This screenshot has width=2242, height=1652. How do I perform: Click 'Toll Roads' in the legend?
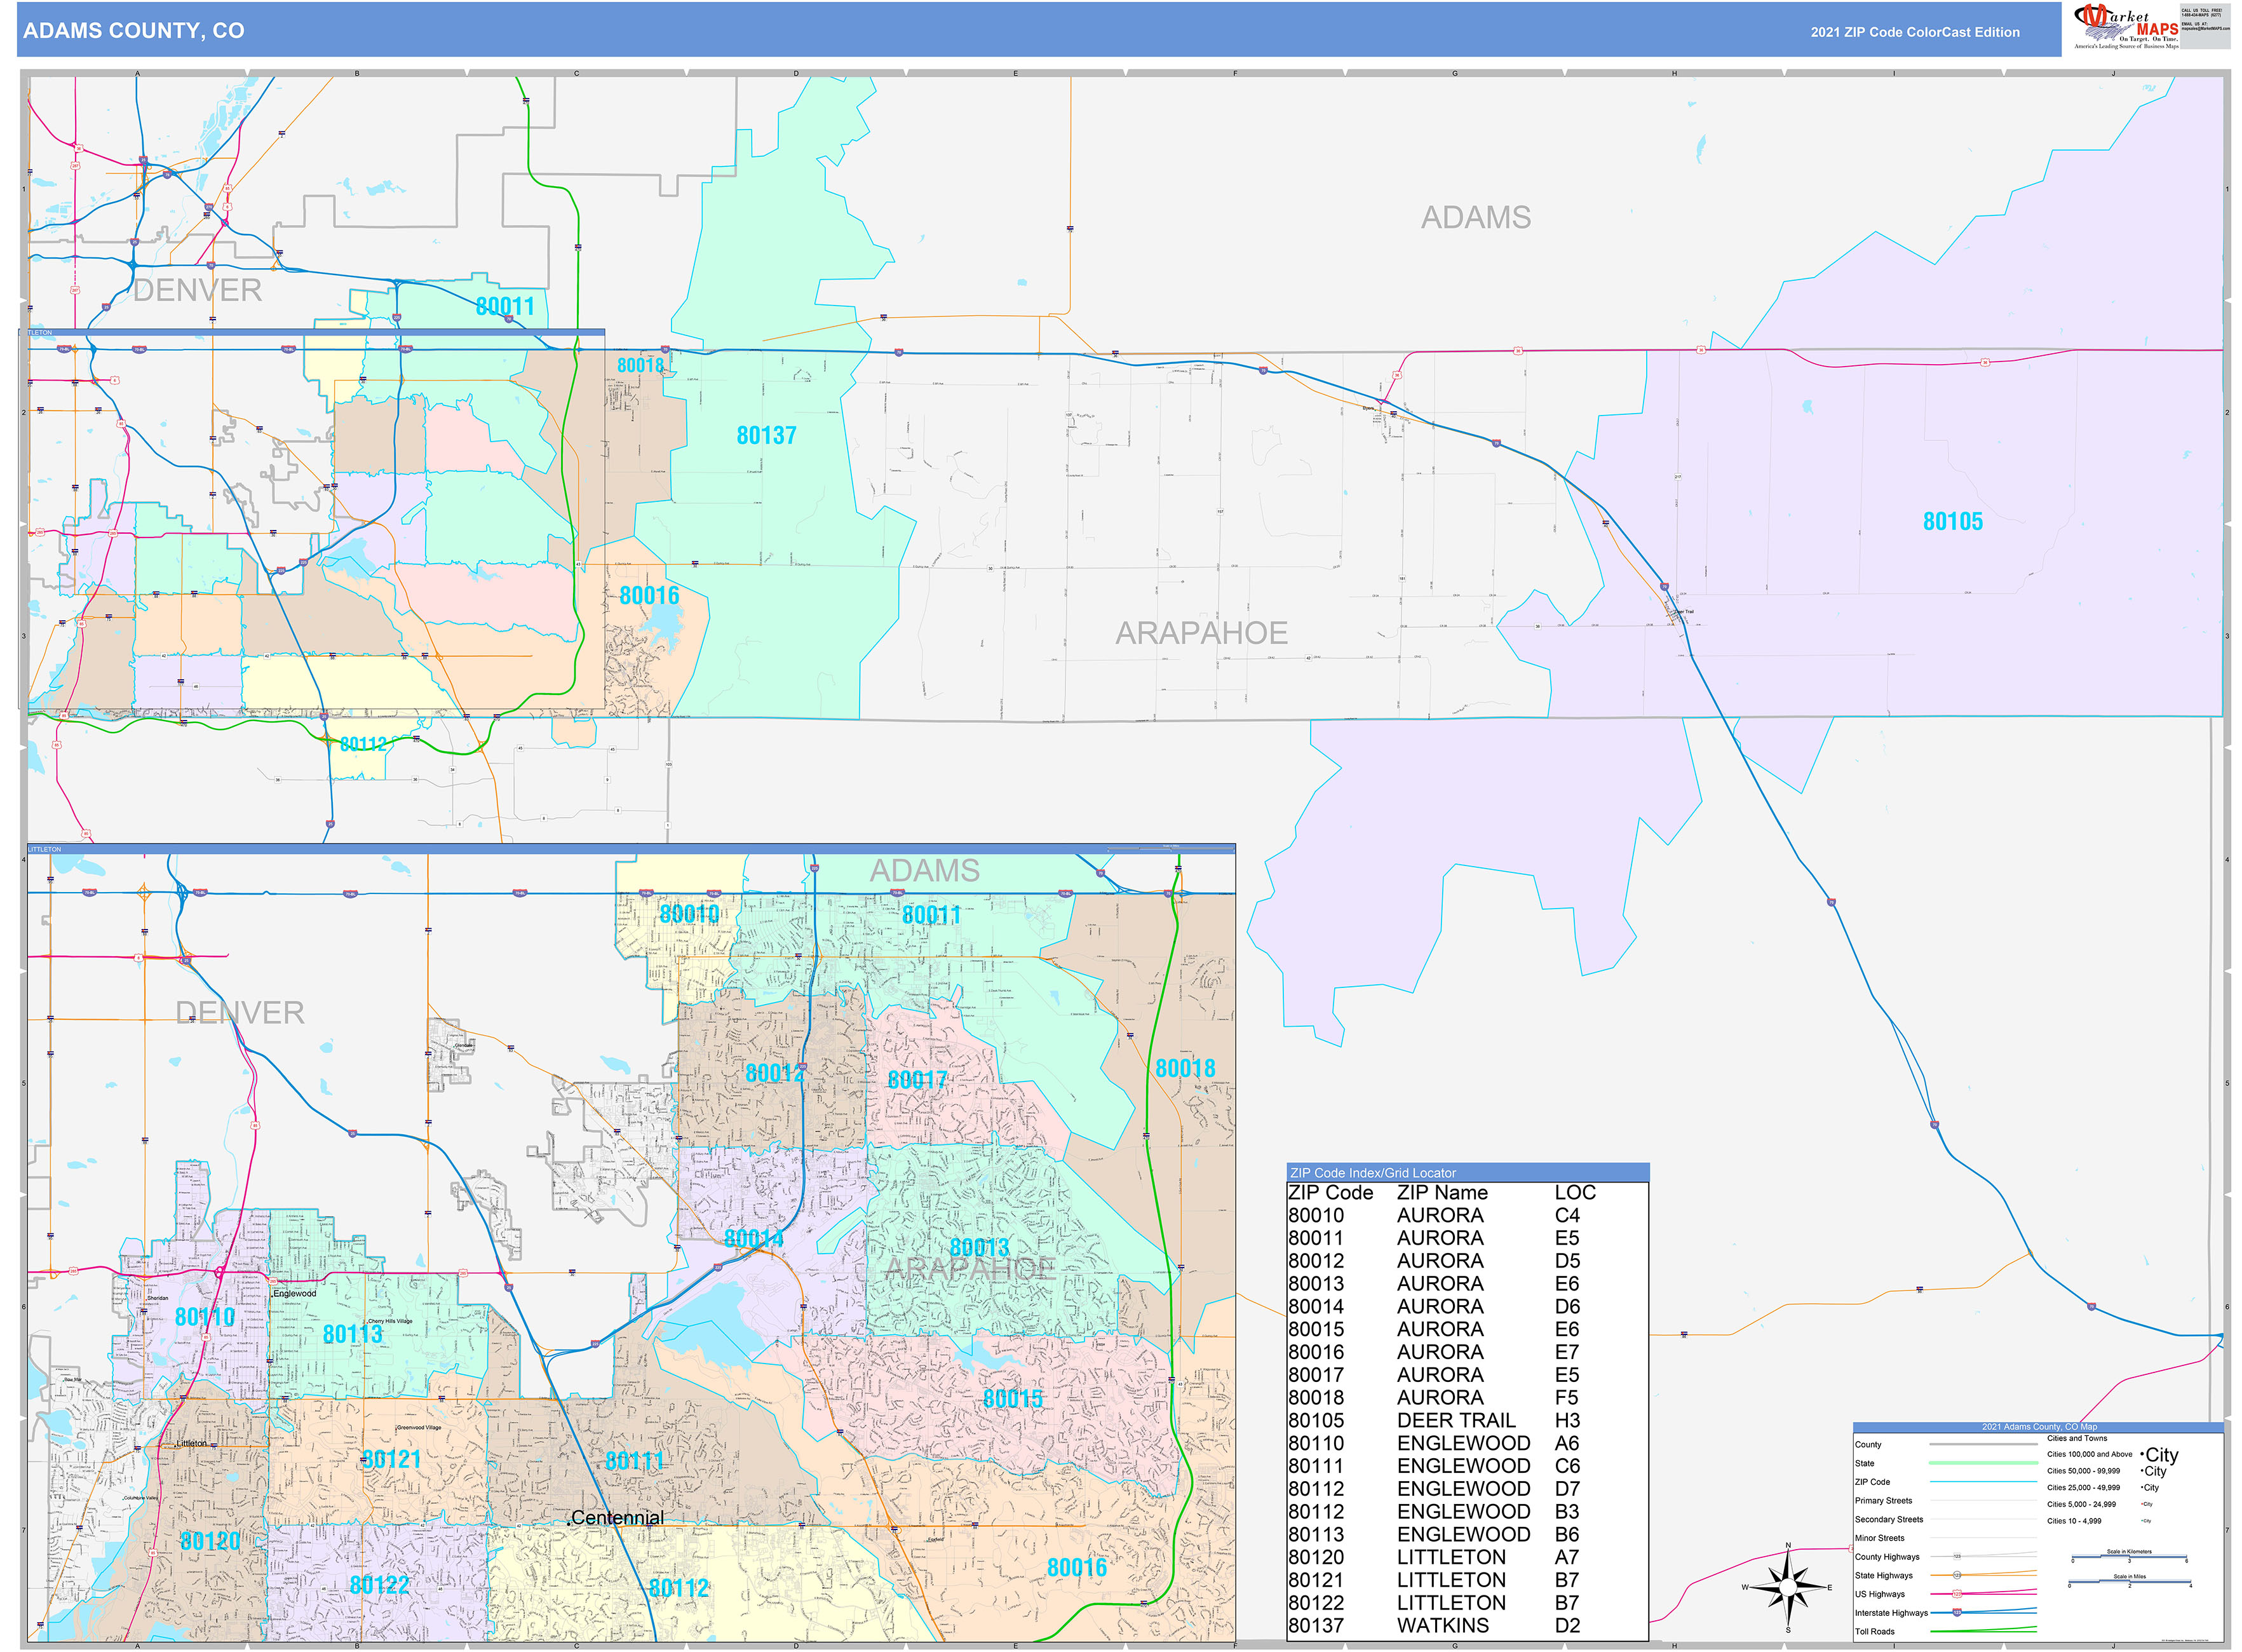pos(1875,1632)
